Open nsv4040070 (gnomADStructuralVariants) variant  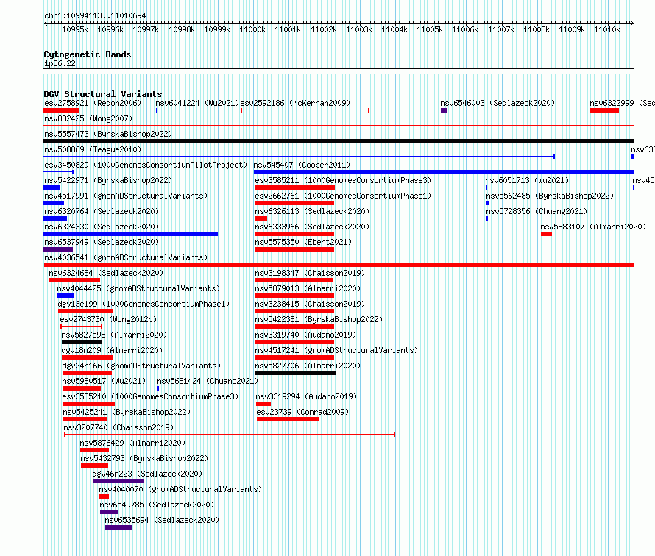click(x=180, y=489)
